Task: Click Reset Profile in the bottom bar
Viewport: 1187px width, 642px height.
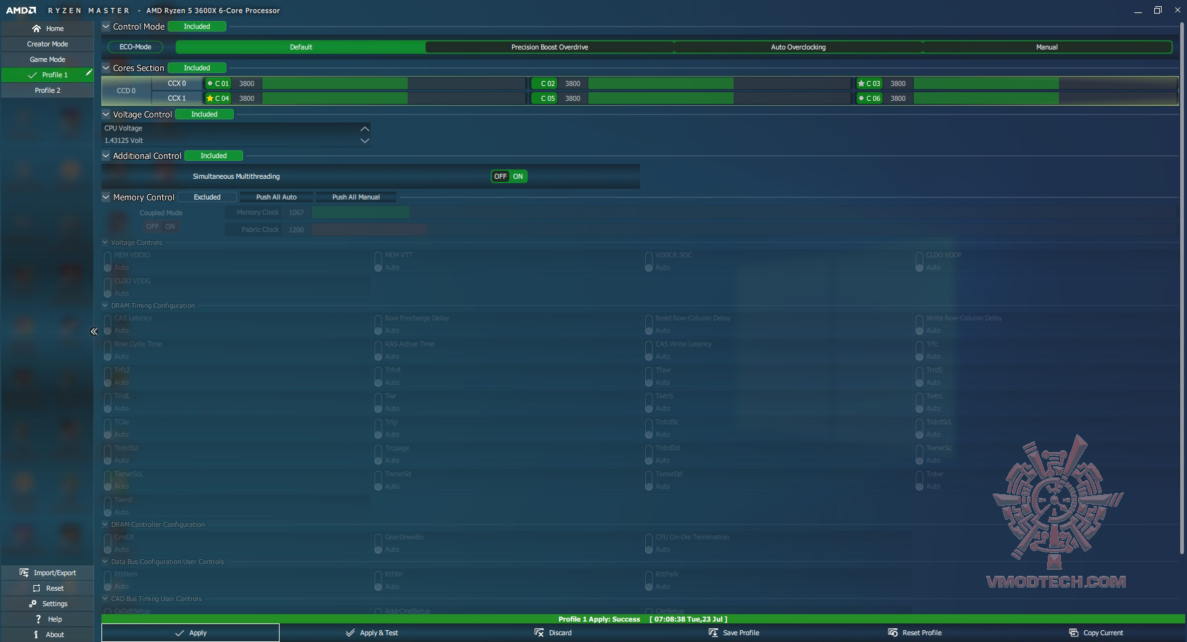Action: pos(915,633)
